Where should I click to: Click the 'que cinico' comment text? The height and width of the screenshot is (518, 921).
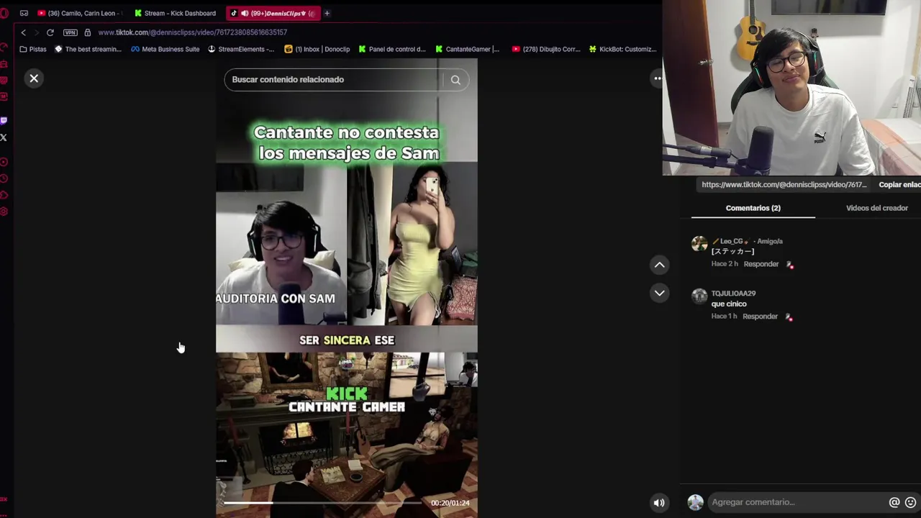(x=729, y=304)
